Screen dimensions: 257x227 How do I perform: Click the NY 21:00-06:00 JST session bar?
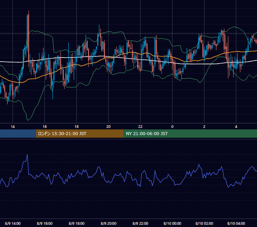[x=190, y=134]
